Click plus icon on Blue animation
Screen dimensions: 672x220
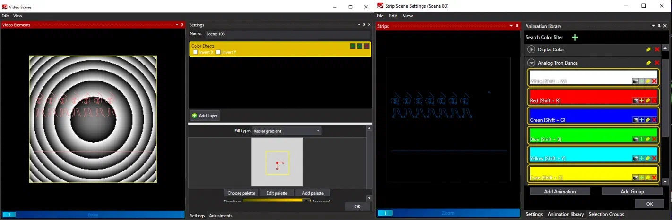[641, 139]
